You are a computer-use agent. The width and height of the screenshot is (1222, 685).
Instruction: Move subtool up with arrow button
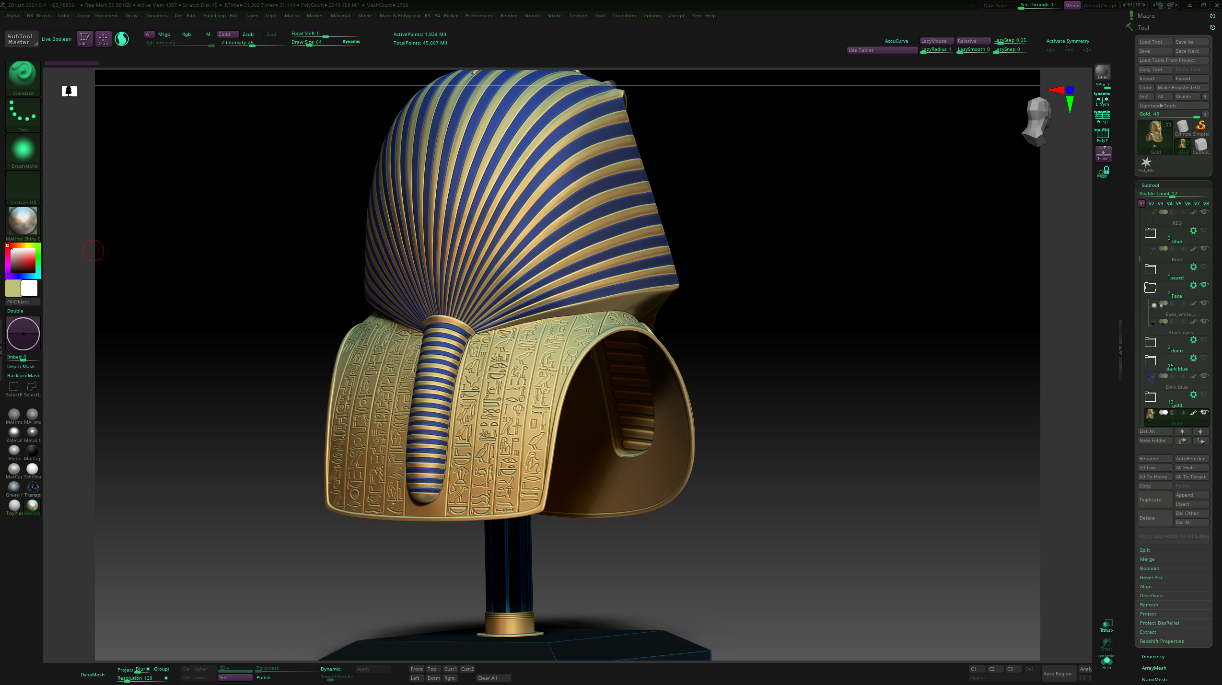point(1182,431)
